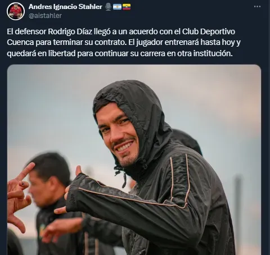Click the word "Cuenca" in the tweet text
Viewport: 270px width, 255px height.
(20, 43)
